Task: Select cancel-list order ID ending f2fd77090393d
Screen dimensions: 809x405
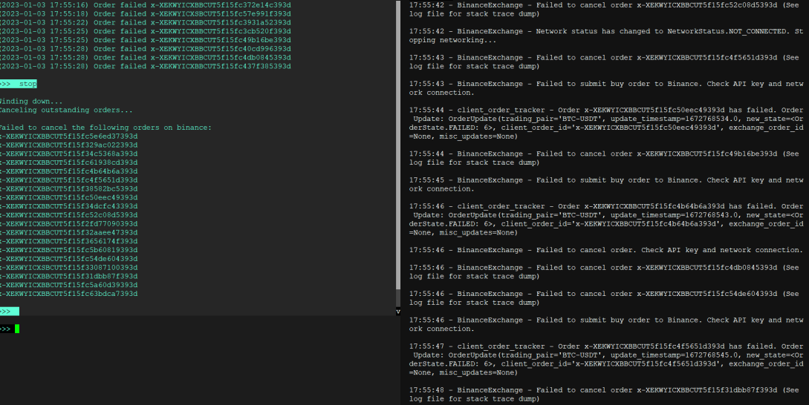Action: [x=68, y=224]
